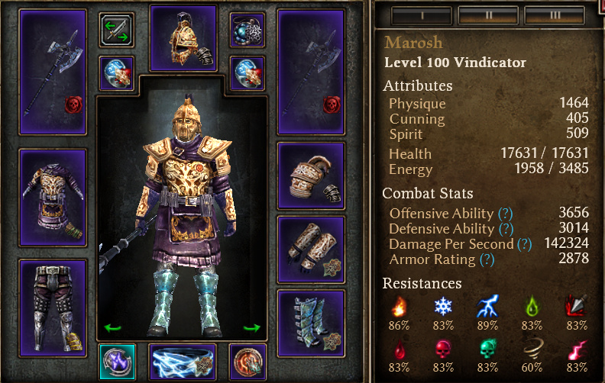The width and height of the screenshot is (605, 383).
Task: Select the highlighted relic slot
Action: [118, 362]
